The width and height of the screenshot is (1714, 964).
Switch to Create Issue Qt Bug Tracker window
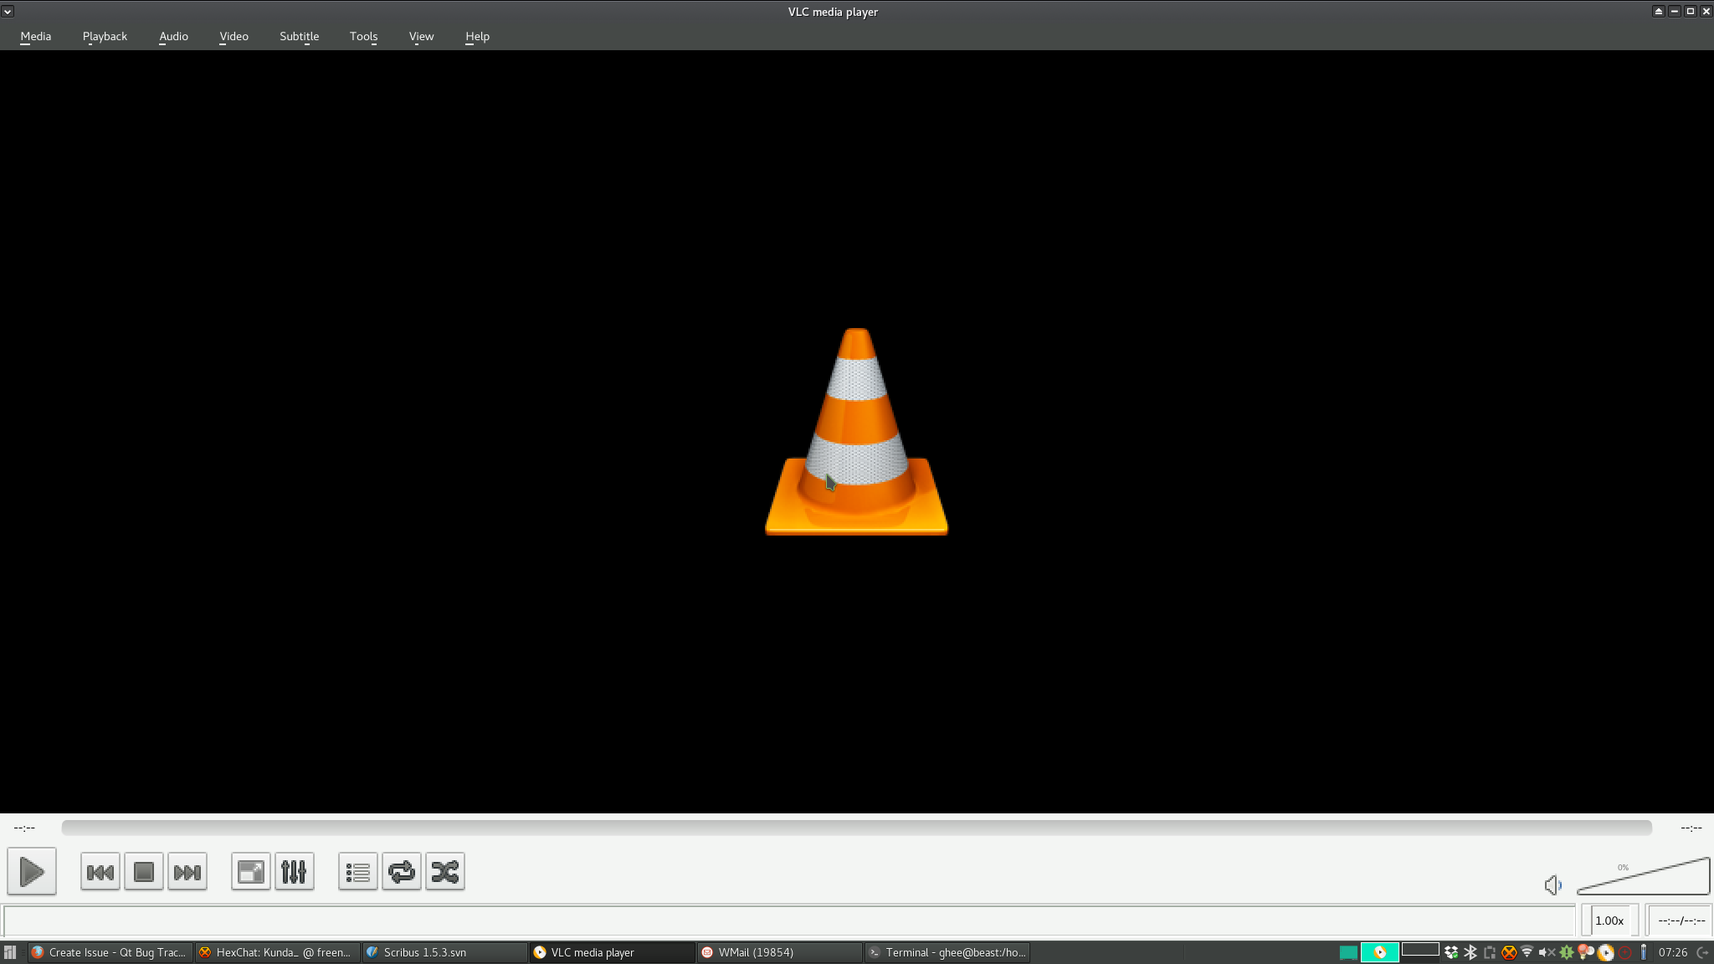coord(110,952)
